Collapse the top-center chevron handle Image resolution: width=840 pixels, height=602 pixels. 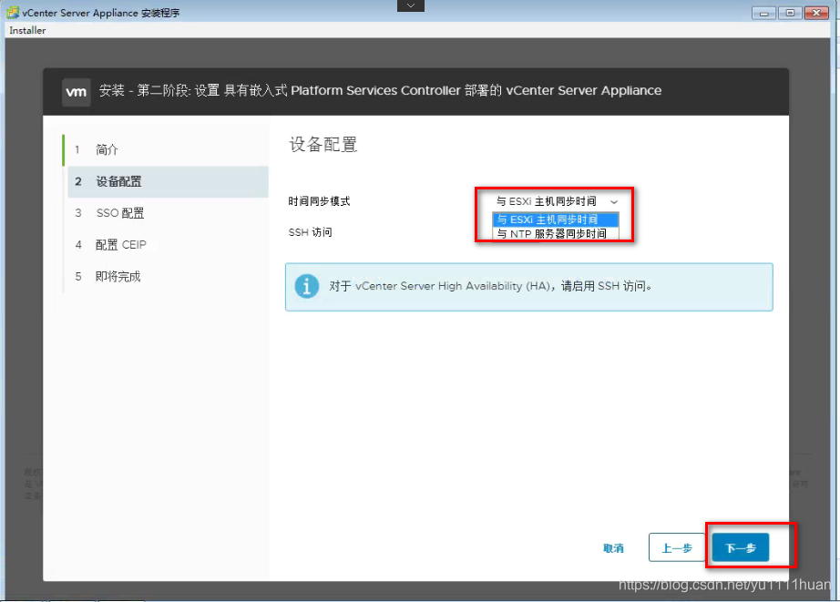[x=411, y=5]
